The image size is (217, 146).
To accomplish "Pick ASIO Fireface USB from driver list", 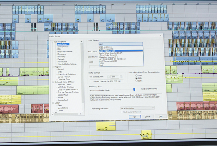I will [106, 49].
